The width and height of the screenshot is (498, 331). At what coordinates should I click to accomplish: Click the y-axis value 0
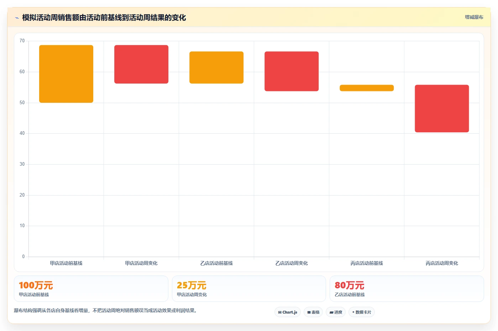[23, 257]
